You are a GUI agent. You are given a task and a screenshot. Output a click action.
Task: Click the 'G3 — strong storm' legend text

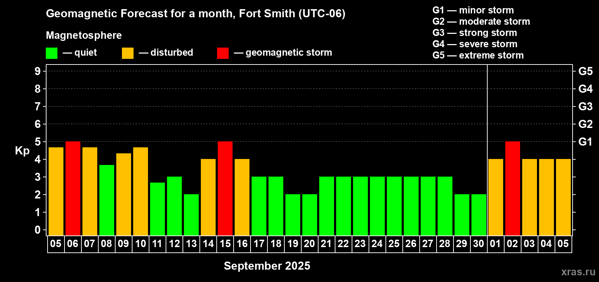point(475,33)
